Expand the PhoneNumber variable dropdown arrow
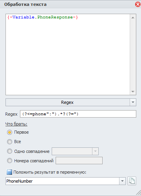This screenshot has height=196, width=141. point(122,181)
